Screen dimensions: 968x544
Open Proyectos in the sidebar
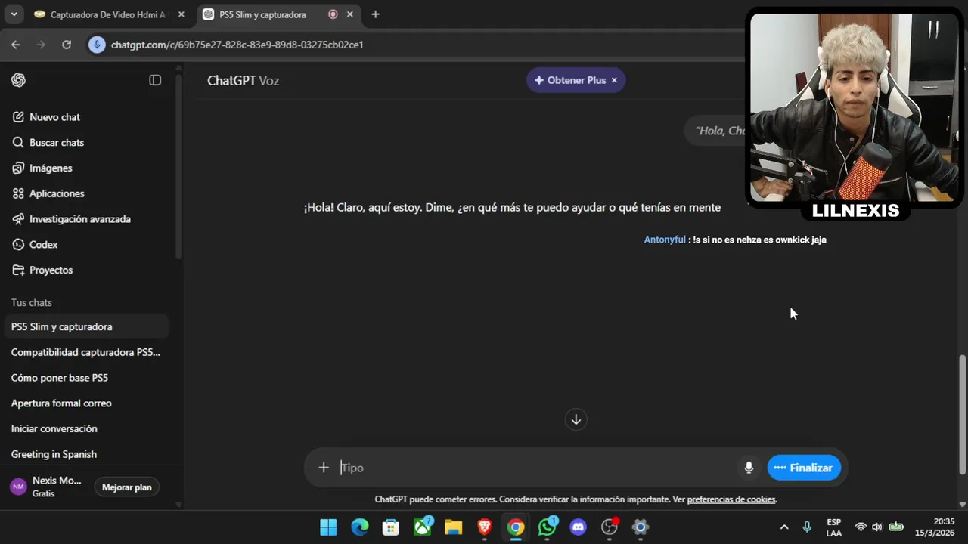tap(87, 270)
